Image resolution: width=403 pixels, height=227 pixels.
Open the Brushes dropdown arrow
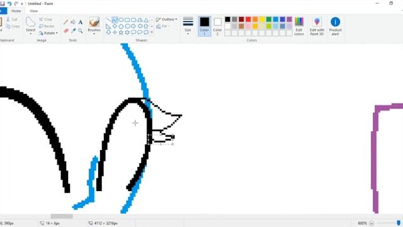(94, 34)
